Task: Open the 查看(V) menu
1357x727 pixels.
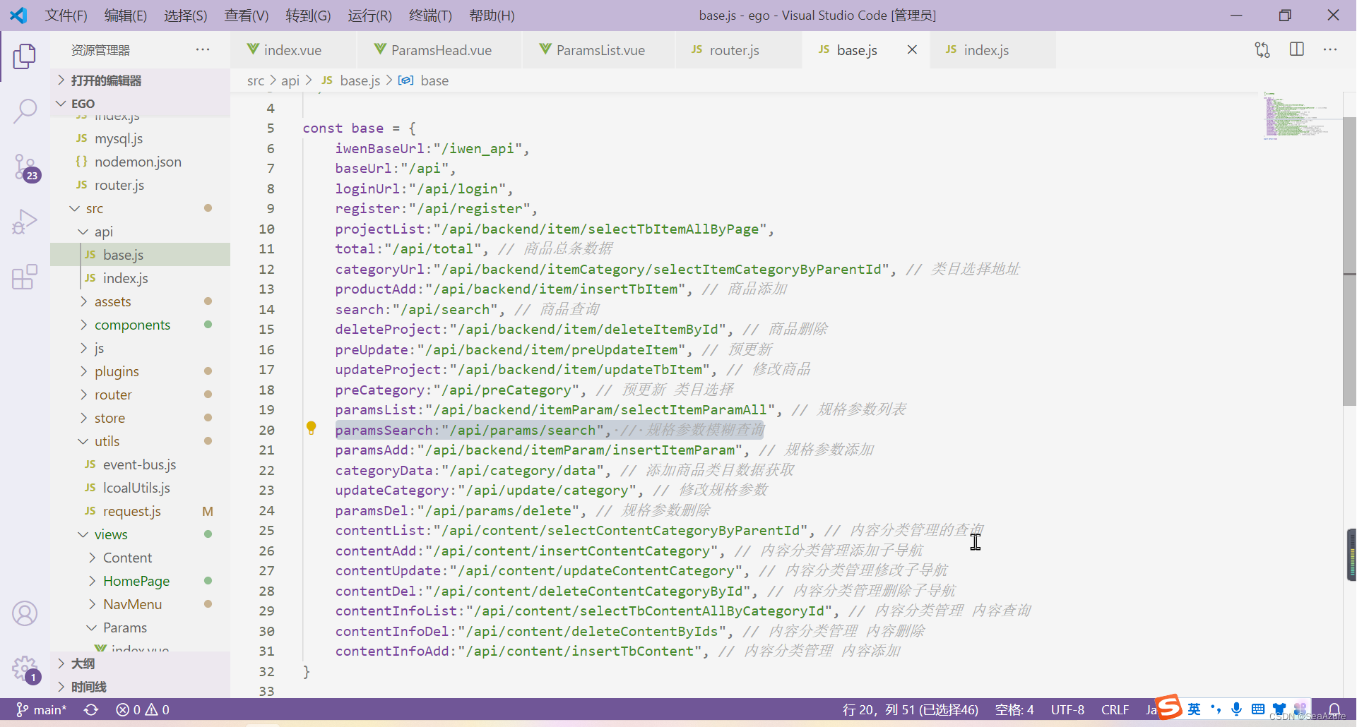Action: pos(247,16)
